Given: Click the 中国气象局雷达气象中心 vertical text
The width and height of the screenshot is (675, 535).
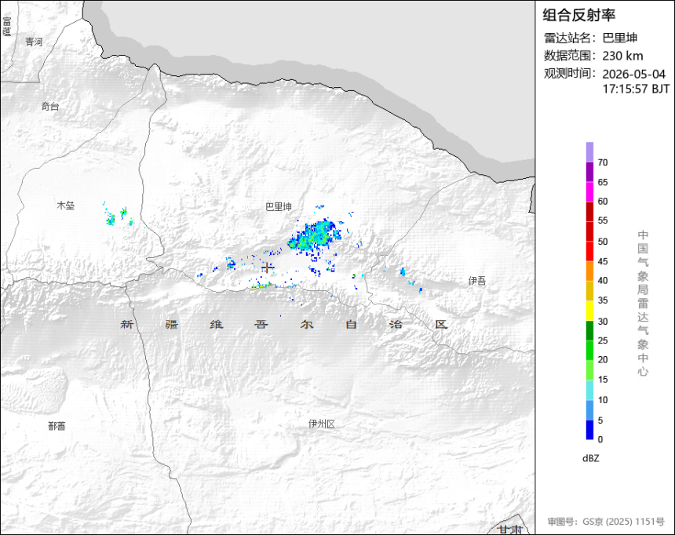Looking at the screenshot, I should (643, 304).
